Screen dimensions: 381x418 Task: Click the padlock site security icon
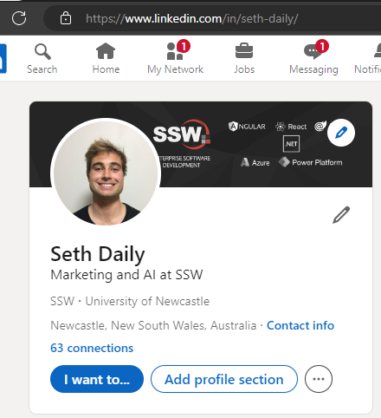point(66,18)
